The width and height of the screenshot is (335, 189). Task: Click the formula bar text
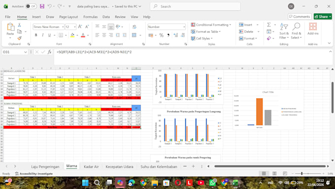tap(94, 52)
